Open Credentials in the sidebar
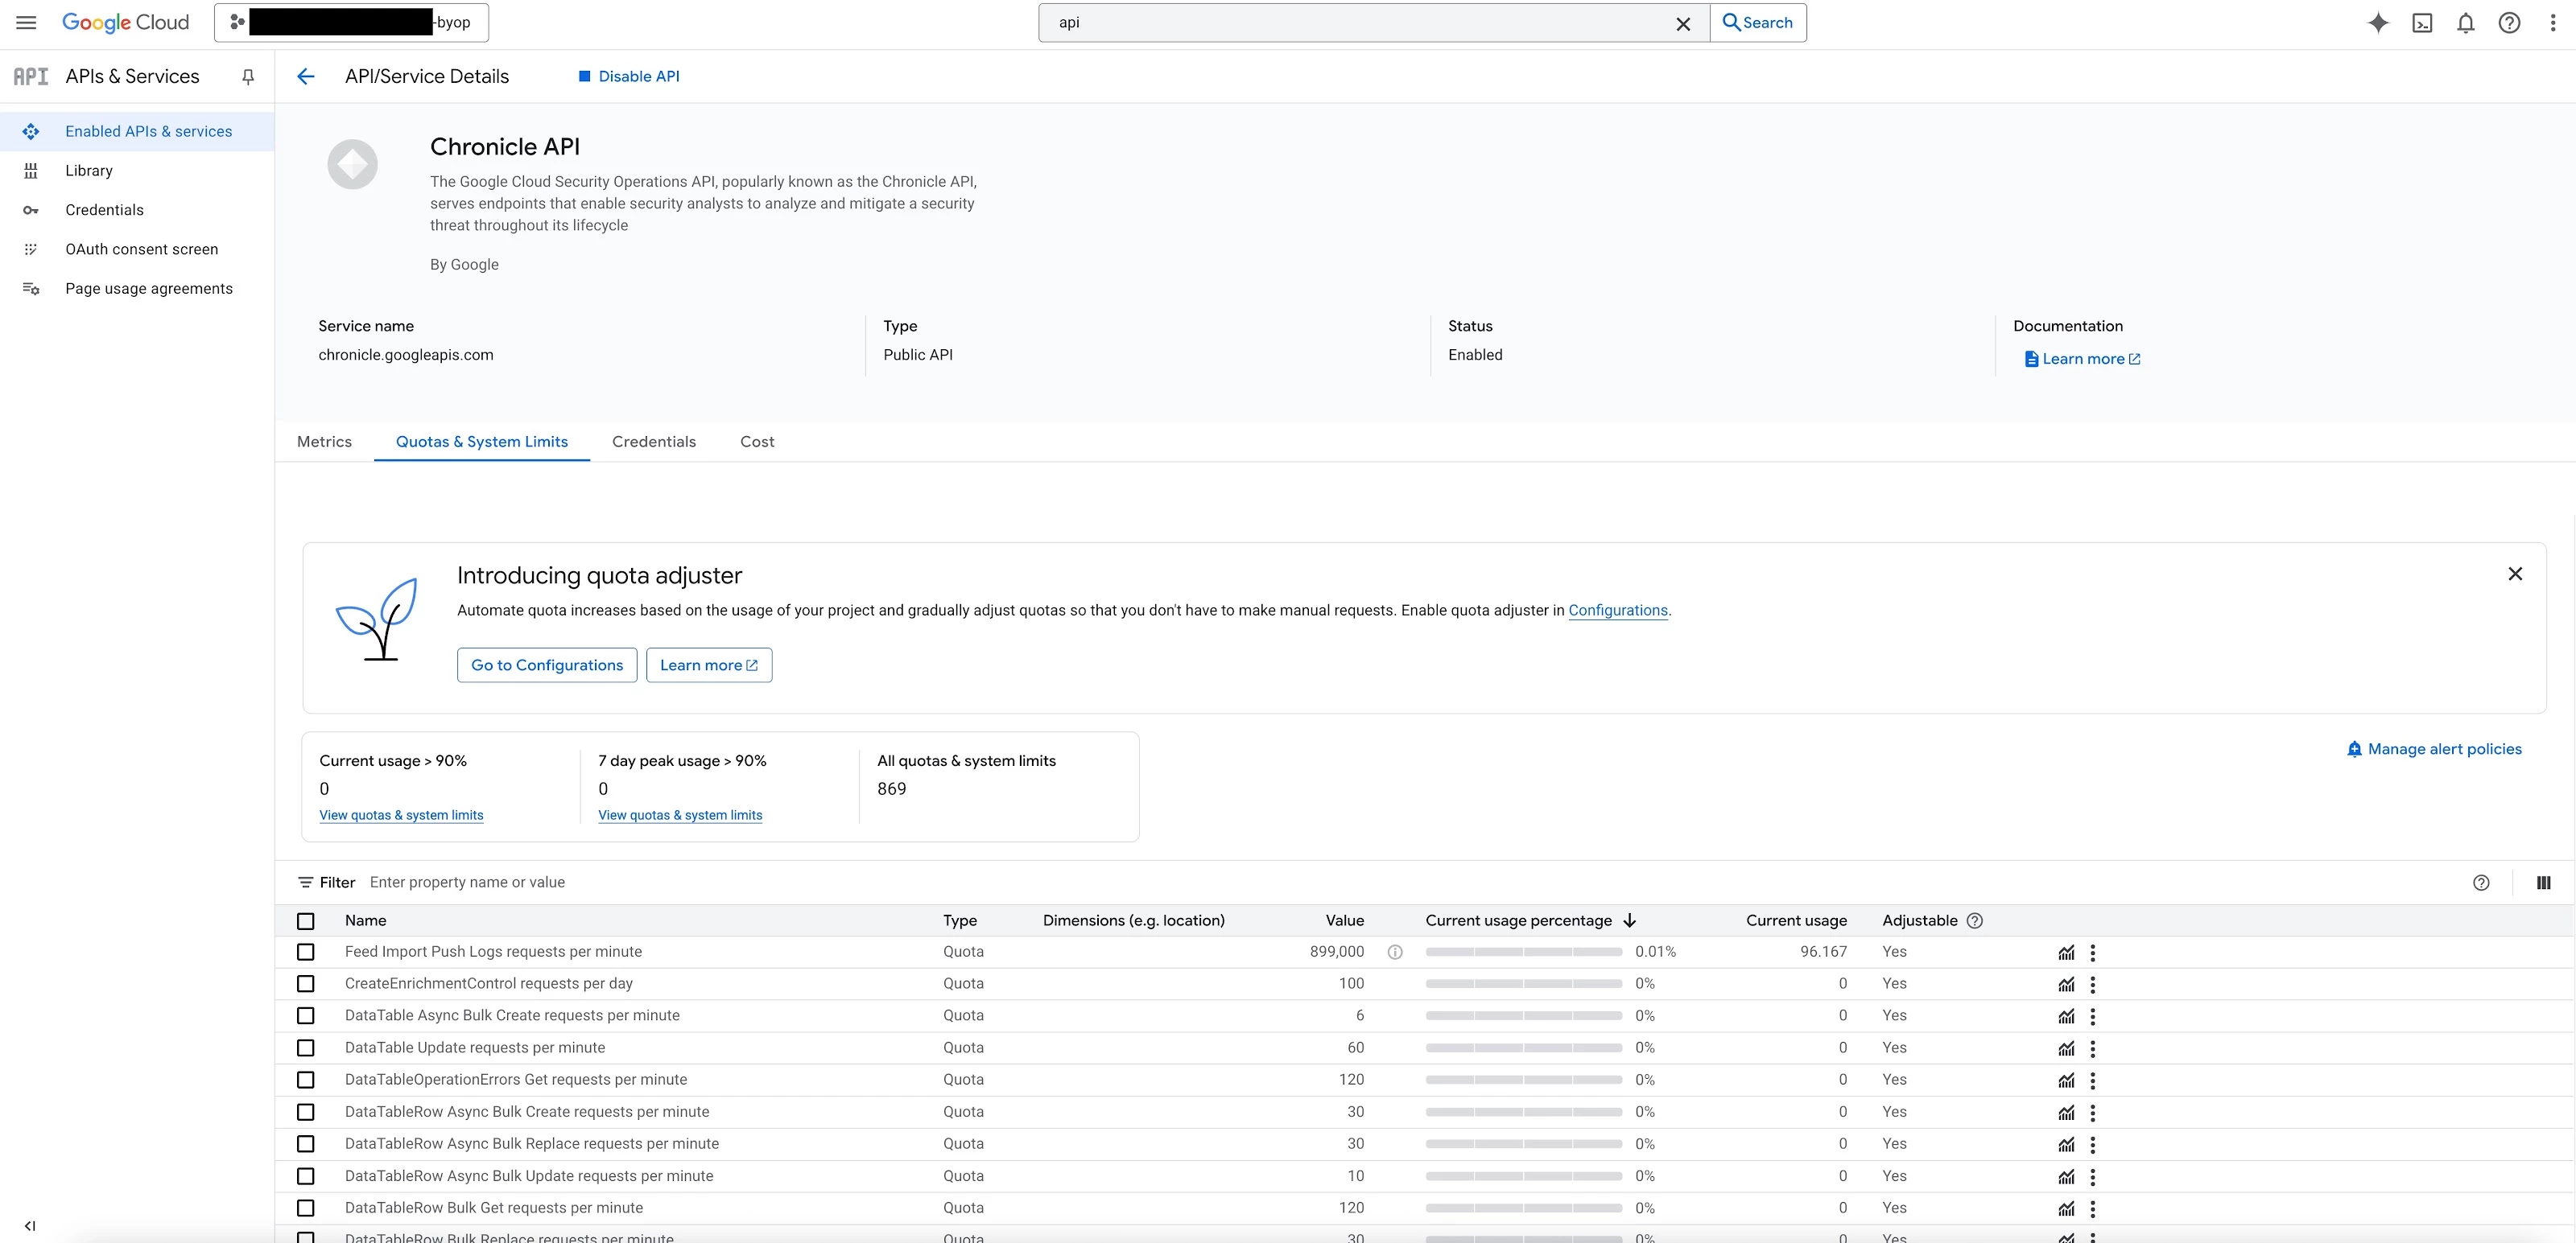The image size is (2576, 1243). click(137, 210)
